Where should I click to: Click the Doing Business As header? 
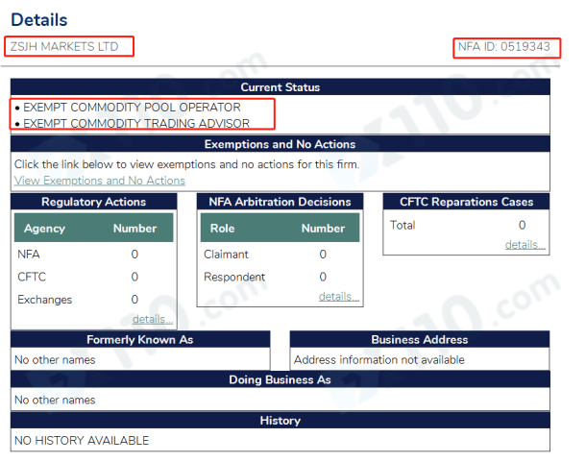click(281, 379)
